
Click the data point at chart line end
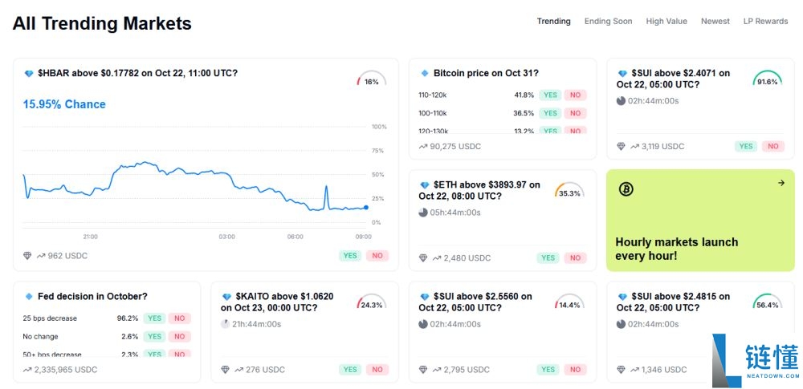[366, 208]
